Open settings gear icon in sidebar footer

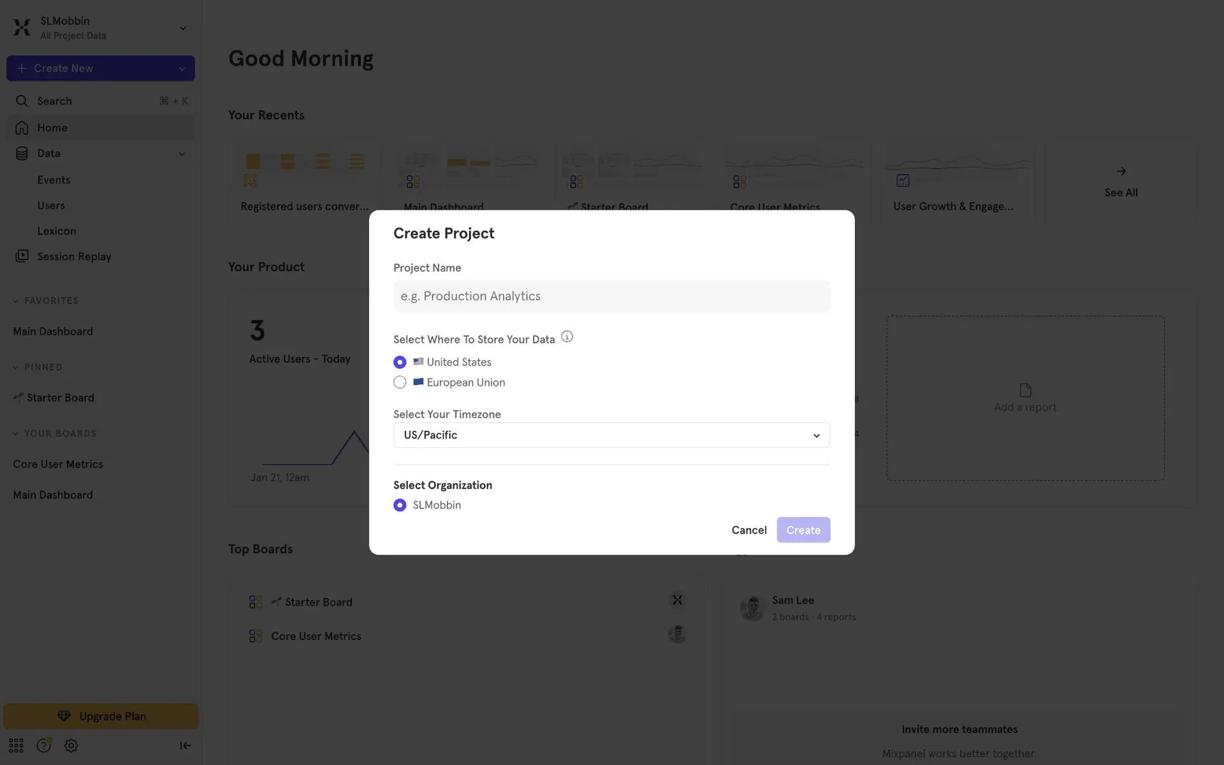[x=71, y=745]
